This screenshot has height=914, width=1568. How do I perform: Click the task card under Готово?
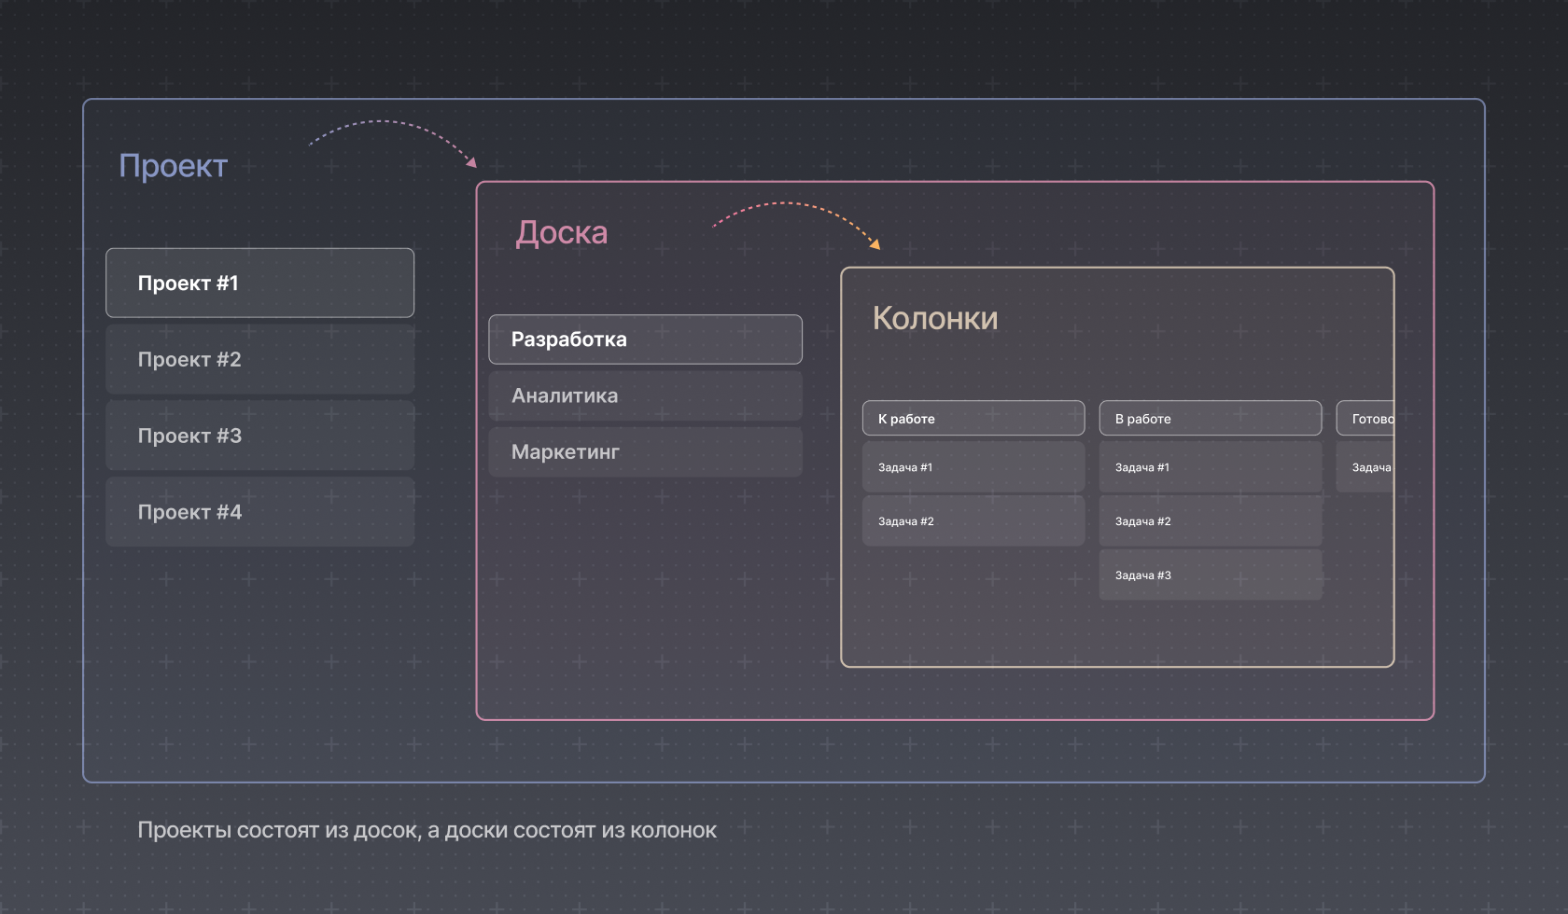[x=1366, y=467]
